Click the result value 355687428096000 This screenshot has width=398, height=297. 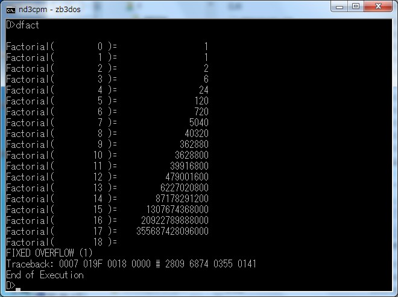(172, 231)
